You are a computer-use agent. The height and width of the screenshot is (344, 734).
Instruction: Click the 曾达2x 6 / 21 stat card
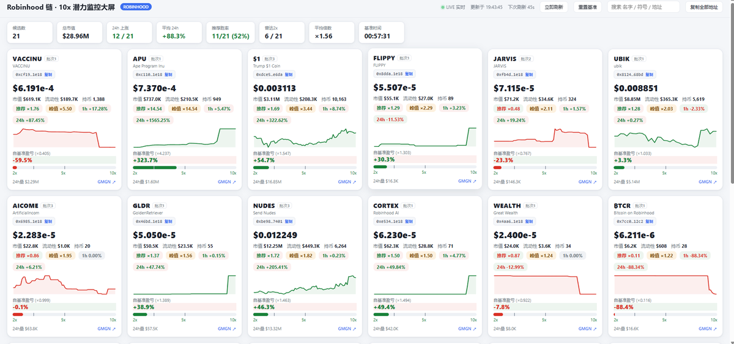282,32
